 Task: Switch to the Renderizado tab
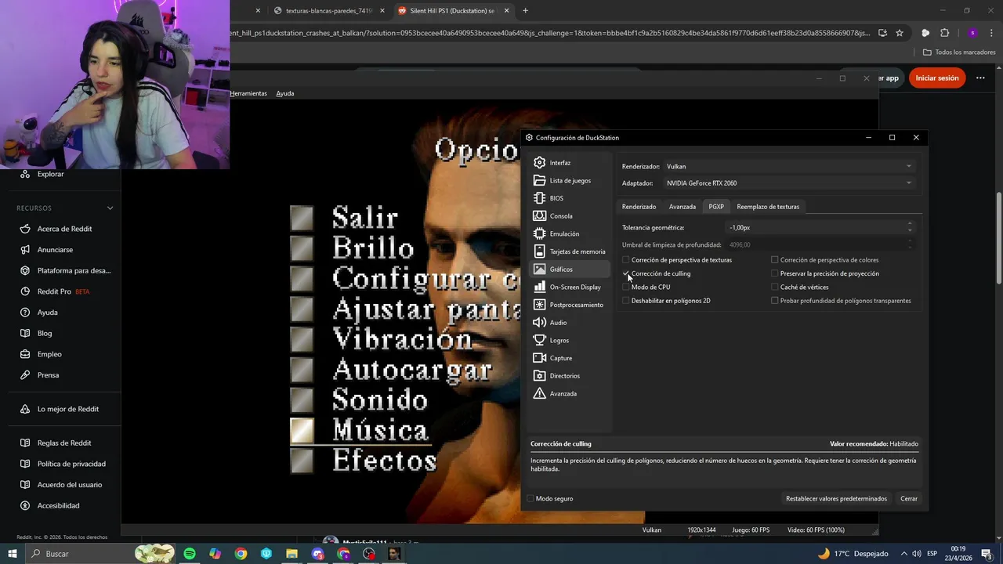click(x=639, y=207)
